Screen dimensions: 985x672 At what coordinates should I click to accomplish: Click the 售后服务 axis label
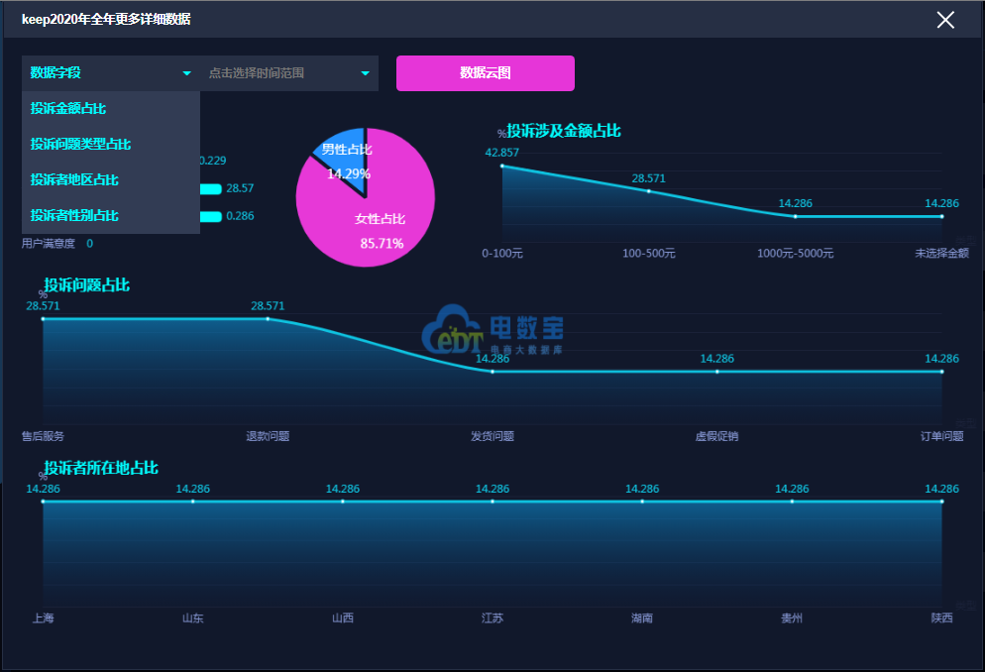[x=43, y=436]
